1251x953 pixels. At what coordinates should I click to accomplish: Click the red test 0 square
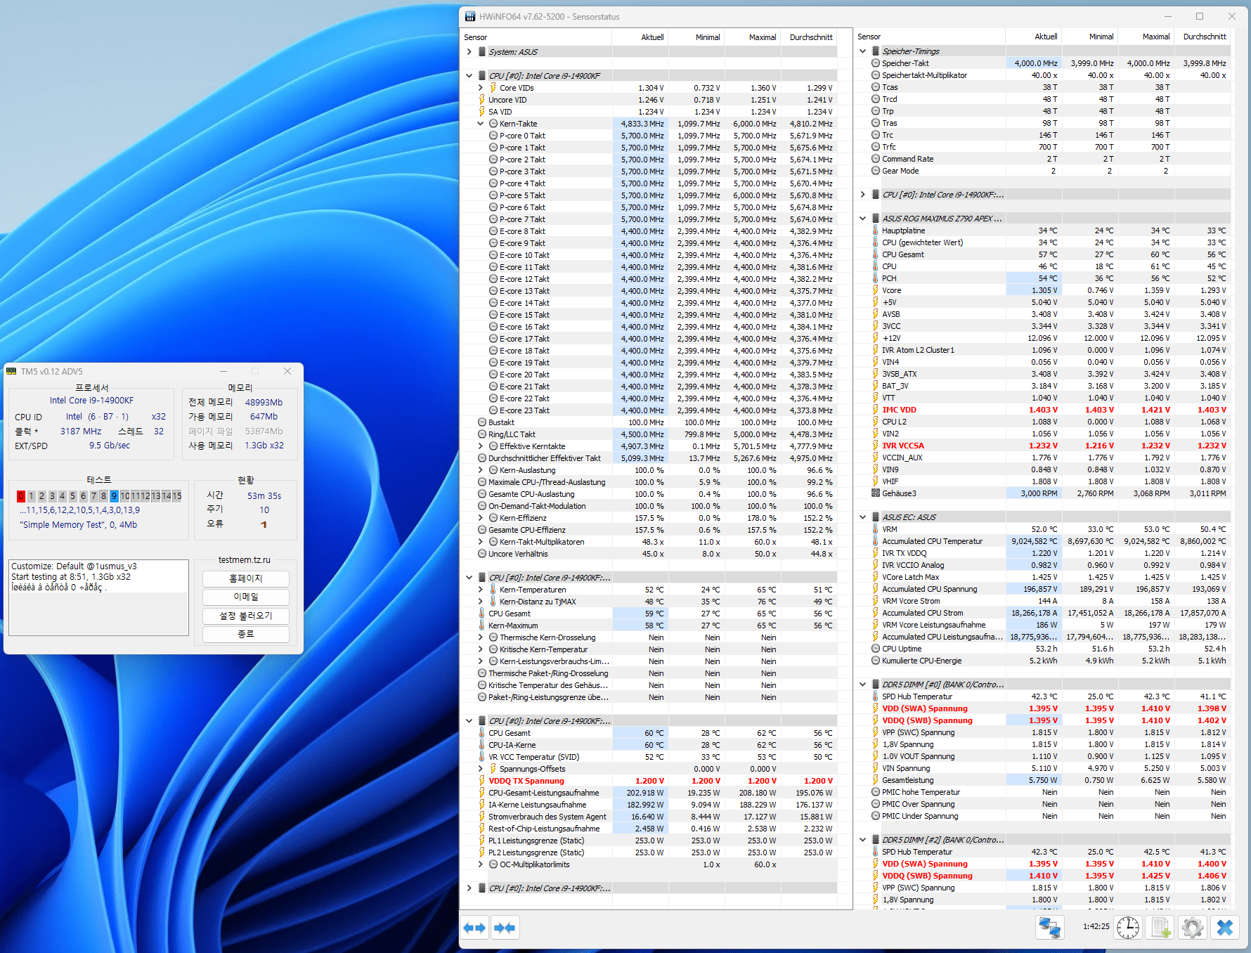point(21,496)
